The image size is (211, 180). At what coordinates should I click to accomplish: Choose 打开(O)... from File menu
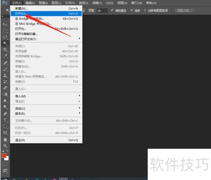pos(46,14)
